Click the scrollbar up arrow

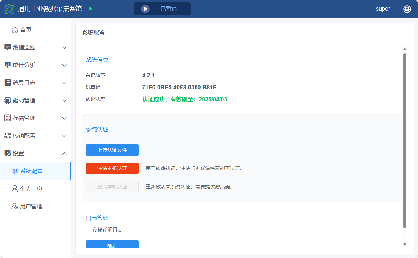pos(405,49)
